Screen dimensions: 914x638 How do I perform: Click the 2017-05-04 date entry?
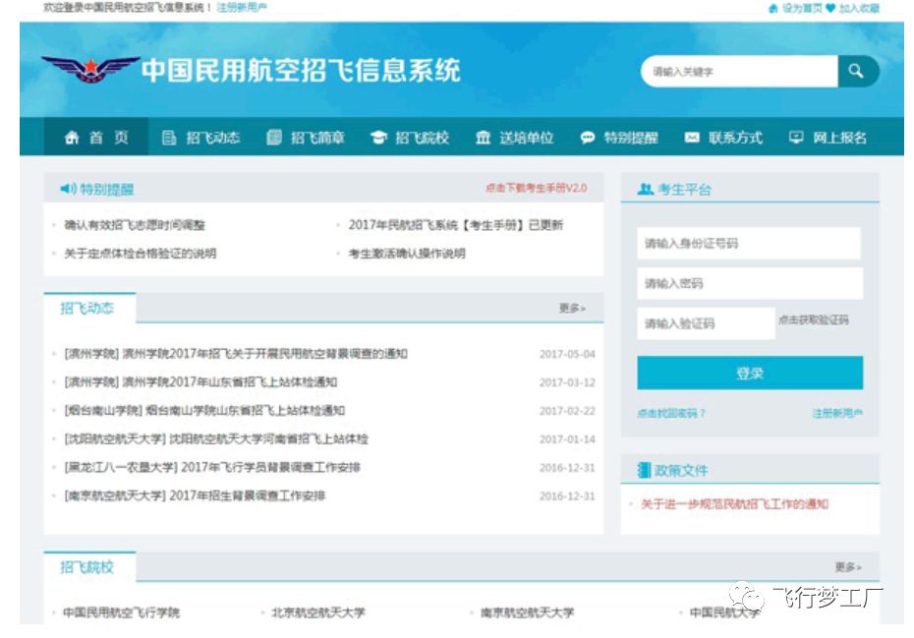(567, 354)
